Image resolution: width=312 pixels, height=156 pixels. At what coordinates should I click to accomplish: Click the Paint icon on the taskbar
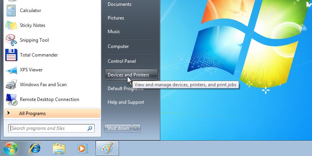tap(106, 149)
